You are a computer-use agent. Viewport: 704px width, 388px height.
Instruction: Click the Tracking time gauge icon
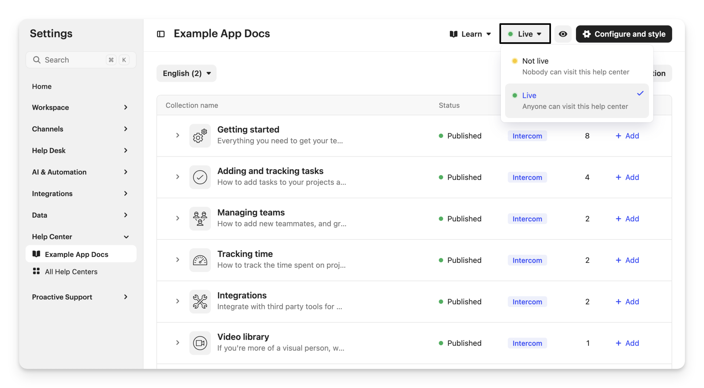point(200,260)
